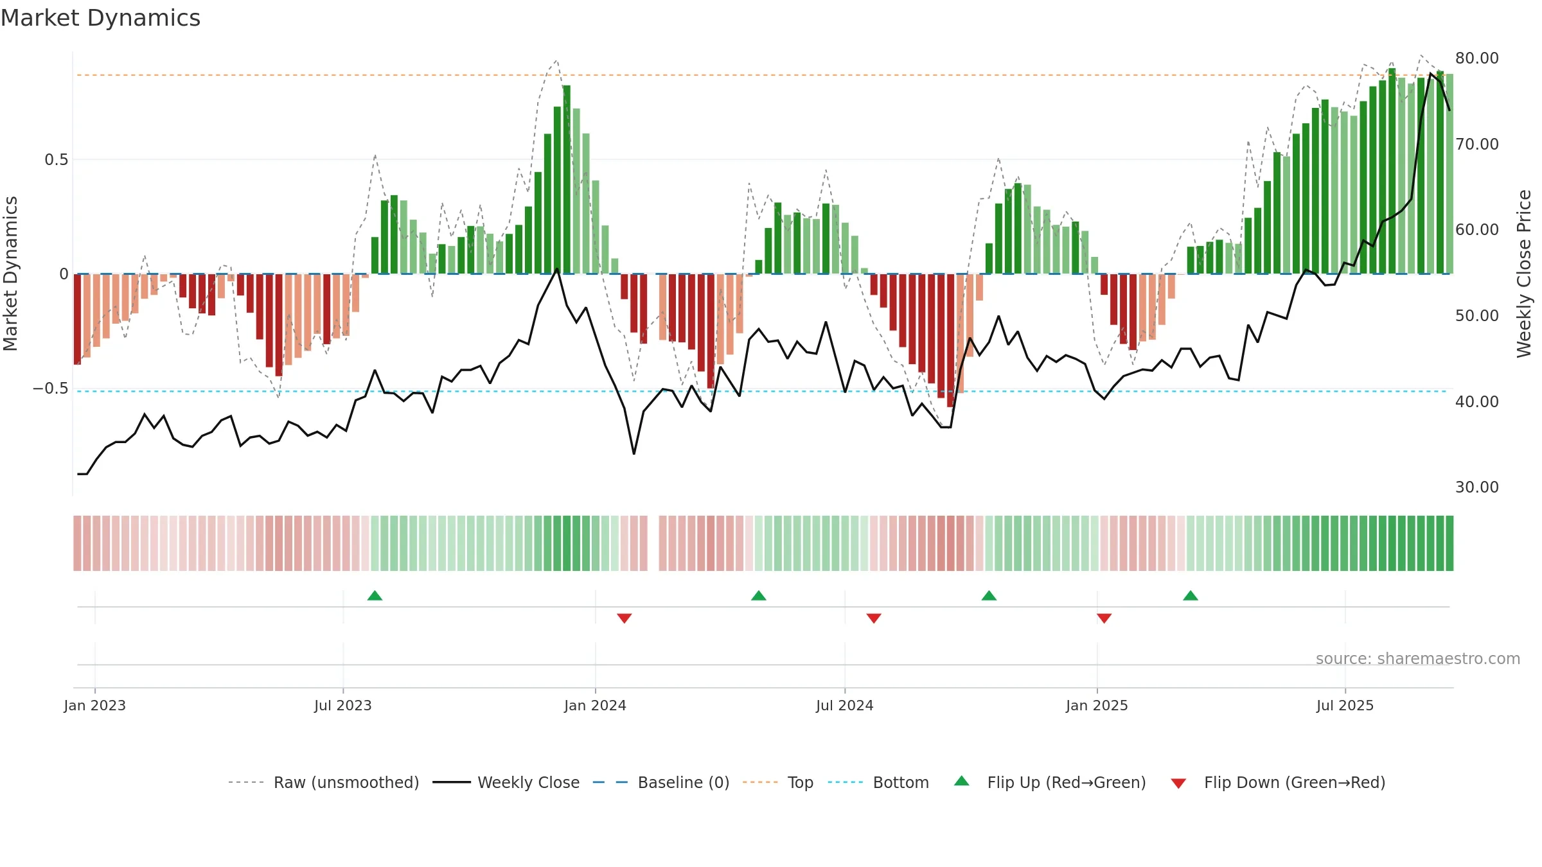Click the 50.00 price axis label
The image size is (1542, 867).
coord(1477,315)
